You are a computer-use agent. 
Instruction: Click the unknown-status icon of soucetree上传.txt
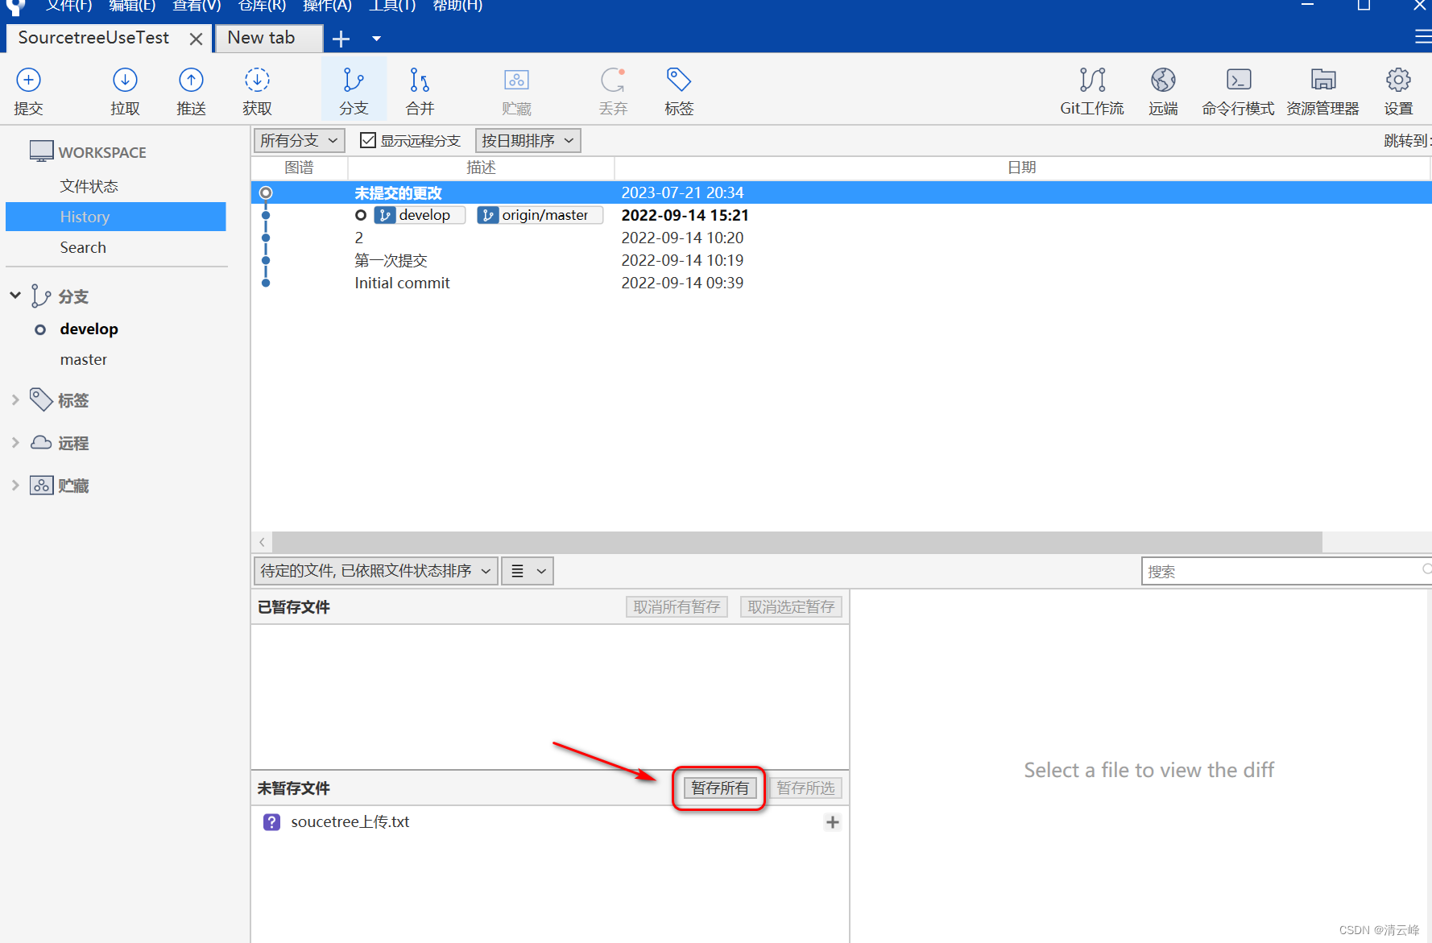(x=271, y=821)
